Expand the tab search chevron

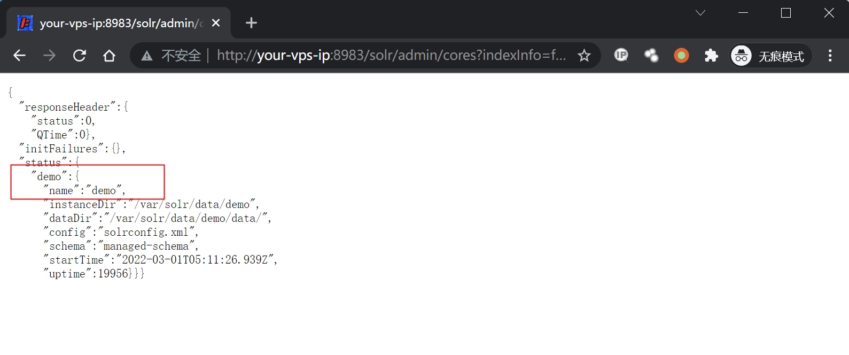pyautogui.click(x=700, y=13)
